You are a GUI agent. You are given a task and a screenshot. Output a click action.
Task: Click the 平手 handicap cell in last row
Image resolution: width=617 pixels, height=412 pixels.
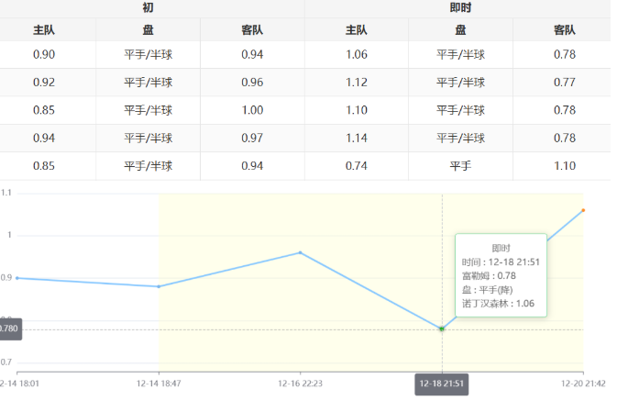(460, 166)
